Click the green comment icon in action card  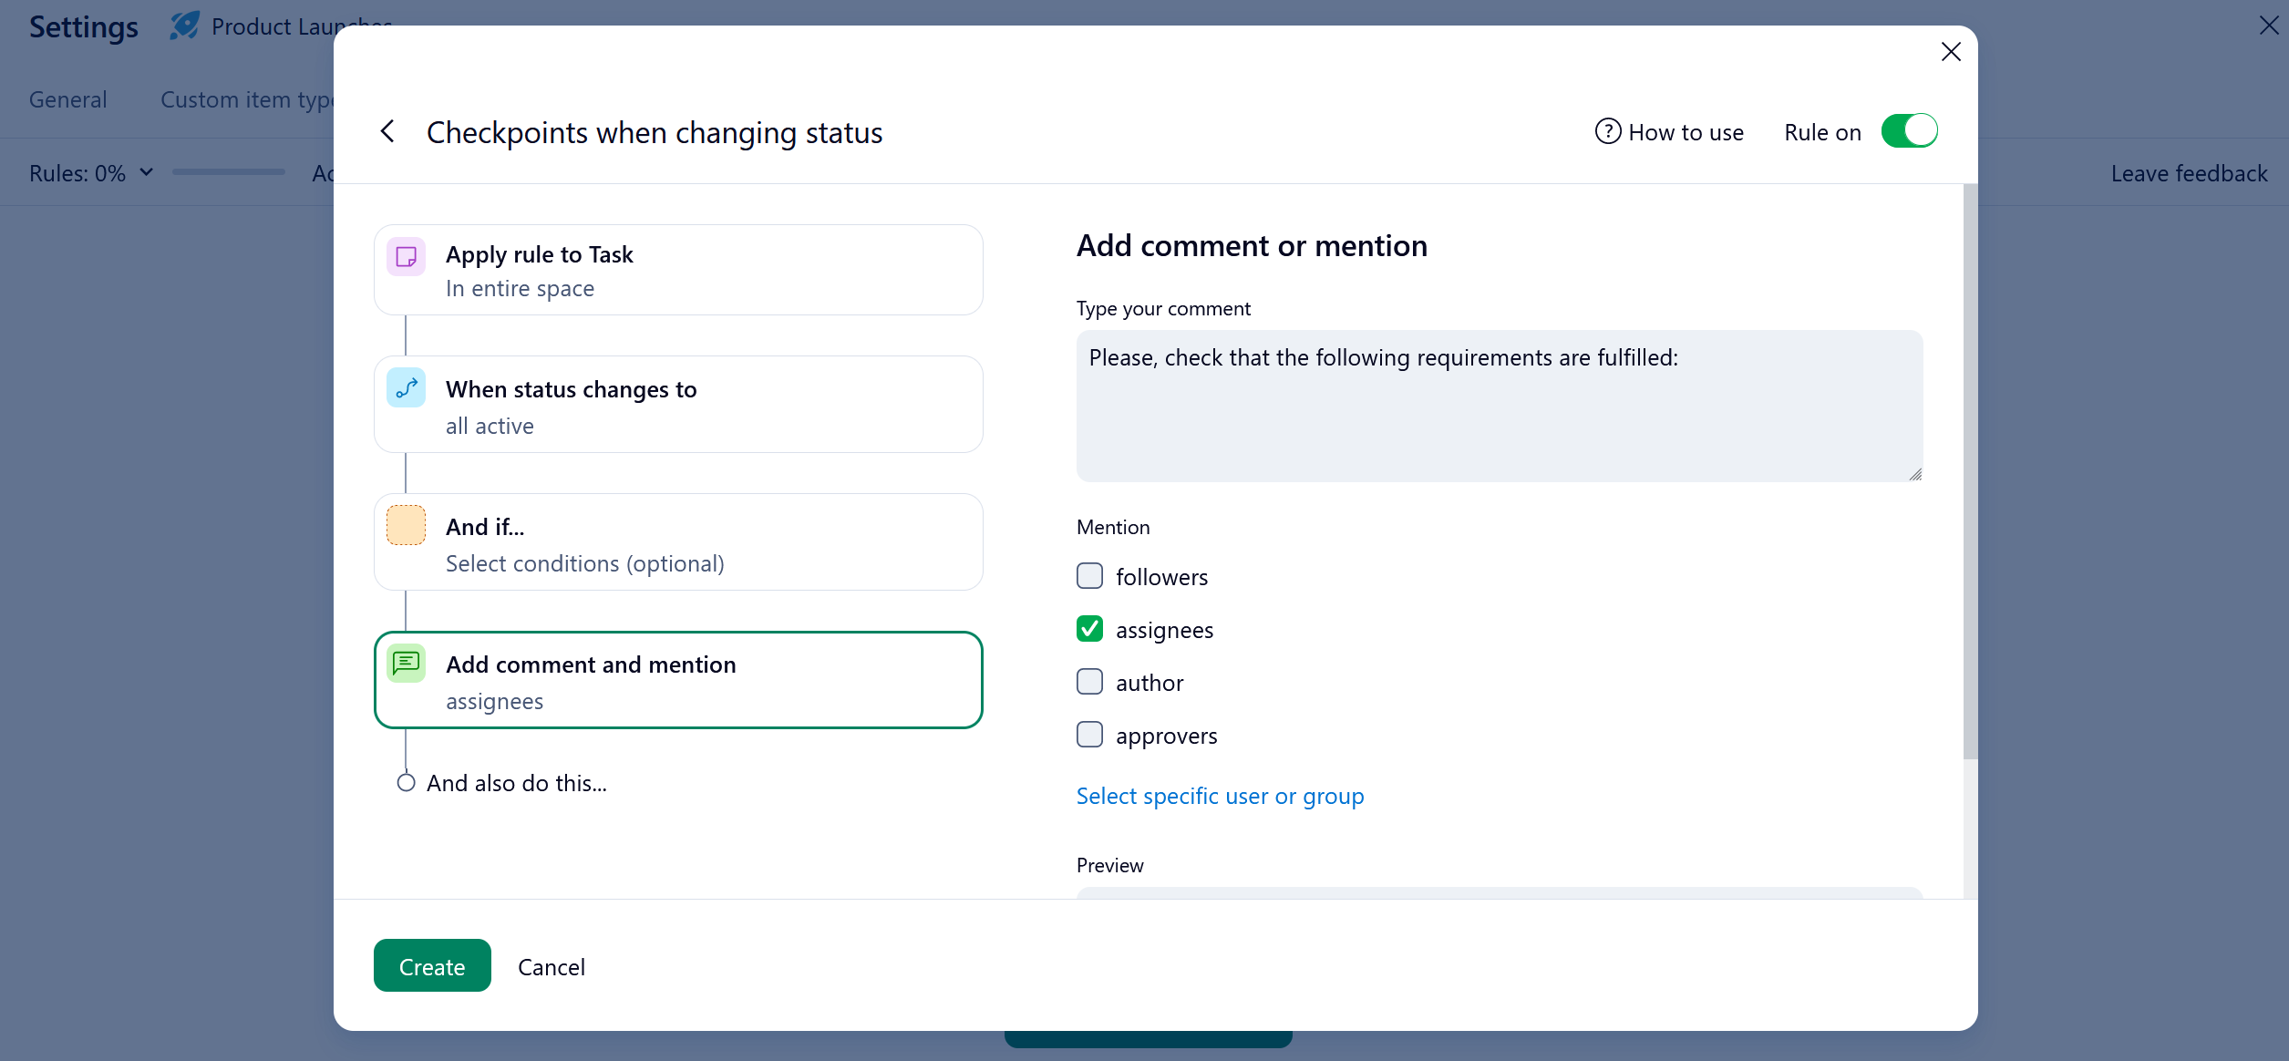click(x=406, y=664)
